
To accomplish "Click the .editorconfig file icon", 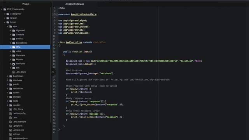I will coord(11,114).
